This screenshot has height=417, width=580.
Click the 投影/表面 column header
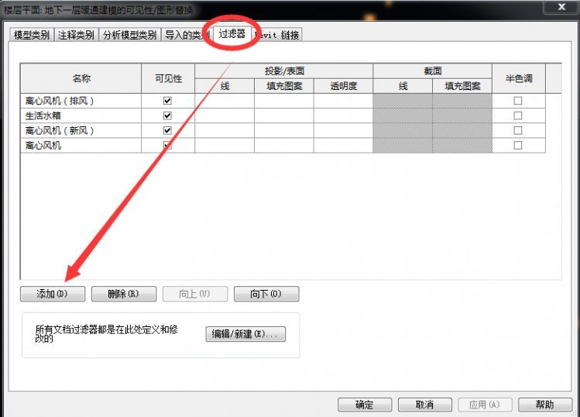(284, 71)
